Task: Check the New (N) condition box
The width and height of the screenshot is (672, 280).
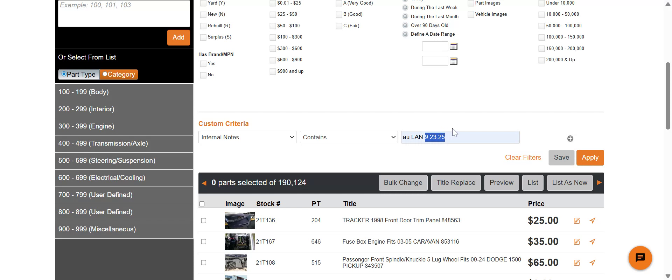Action: (203, 15)
